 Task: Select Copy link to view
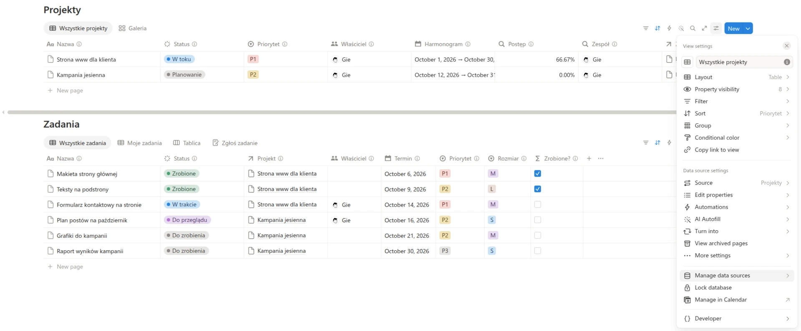click(737, 149)
